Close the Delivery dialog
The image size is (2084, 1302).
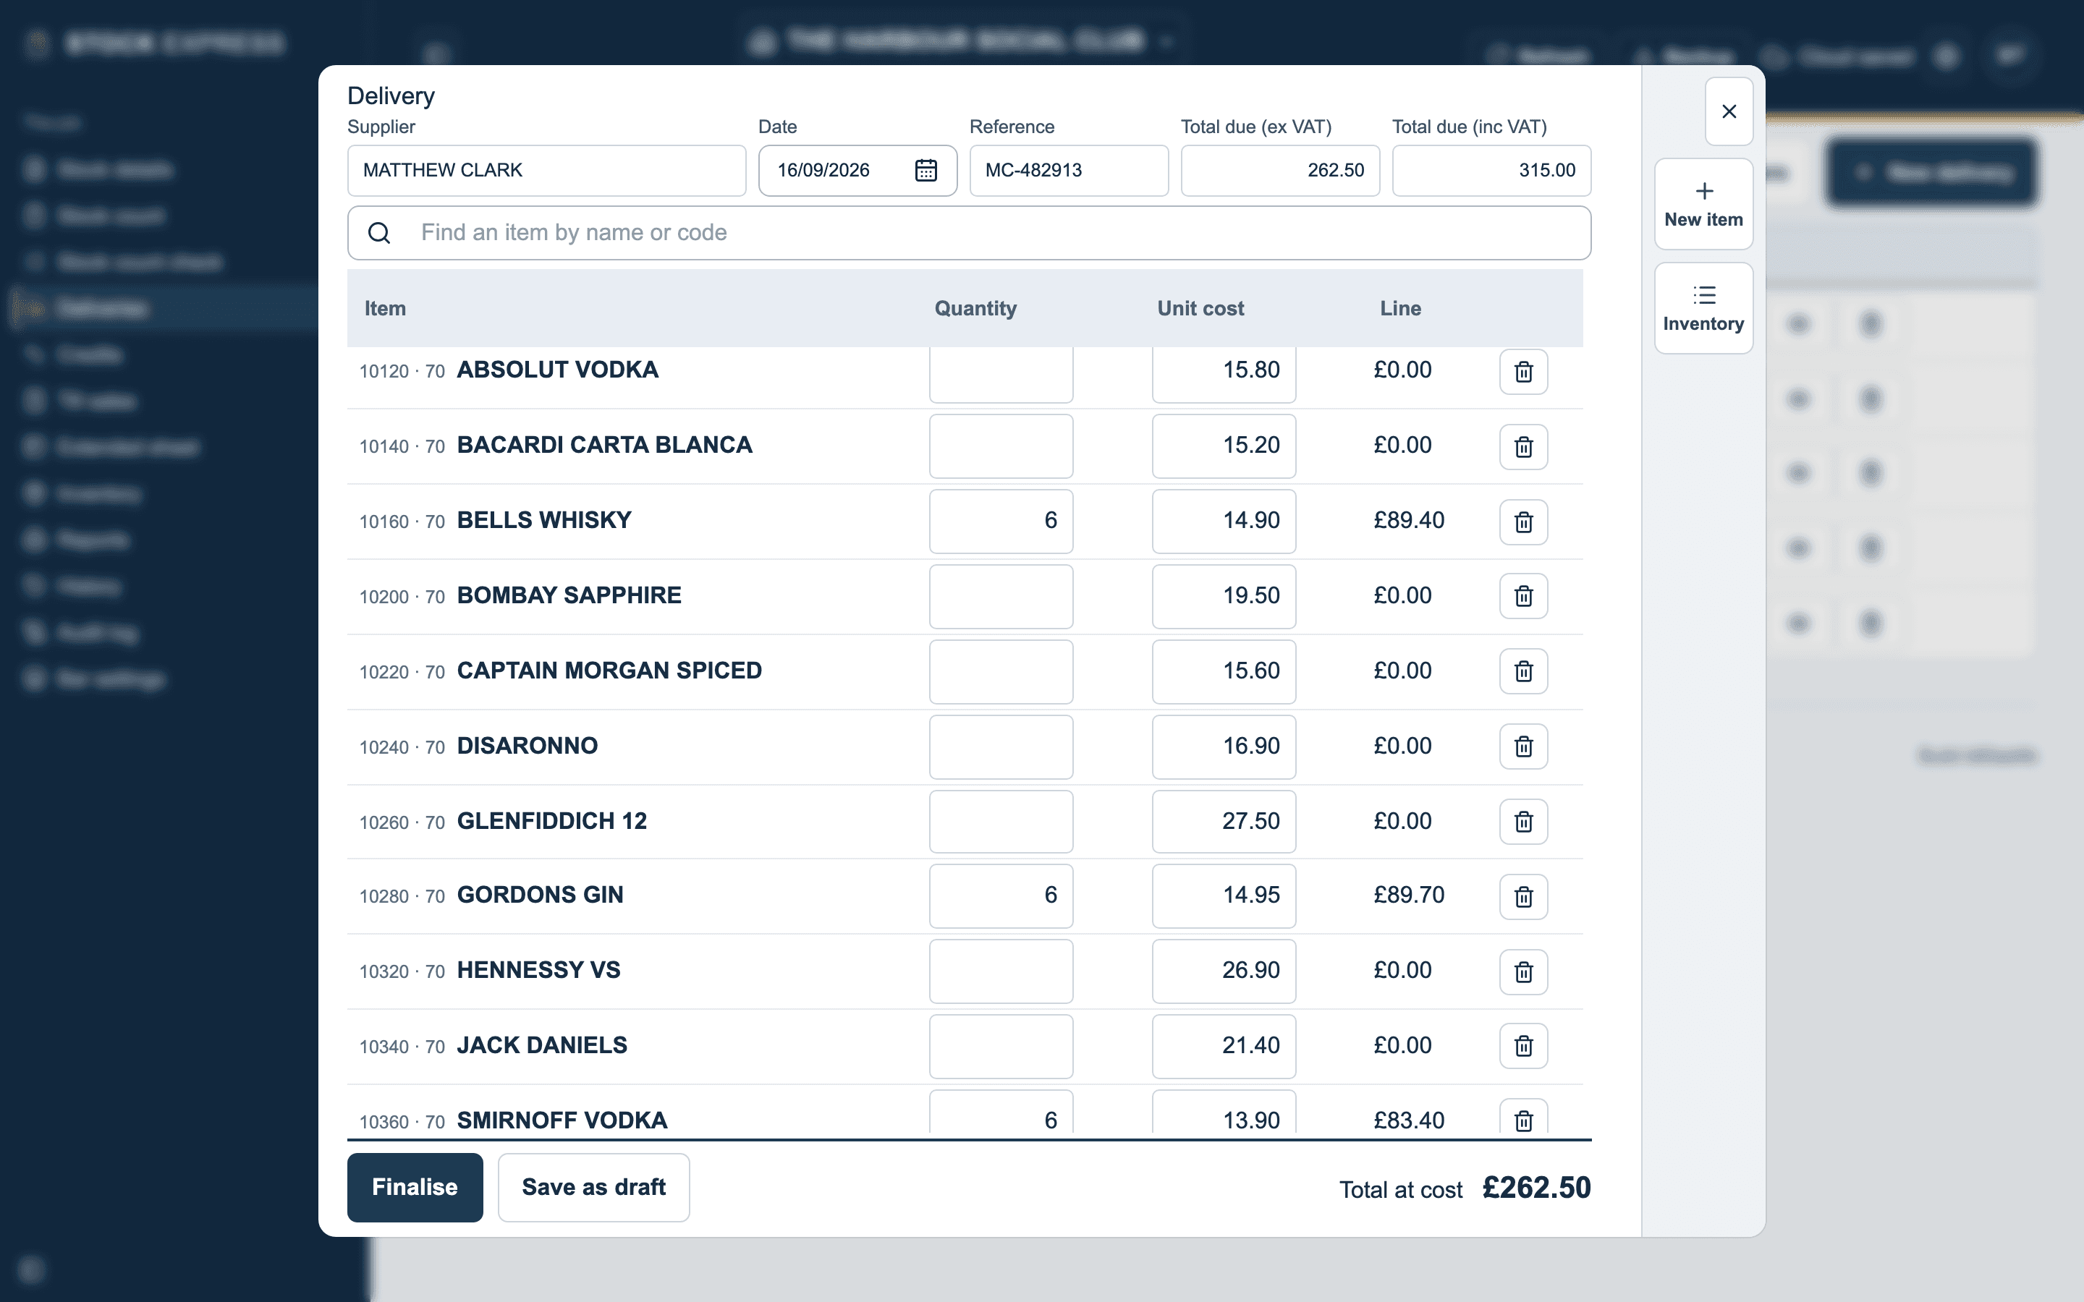pos(1728,111)
